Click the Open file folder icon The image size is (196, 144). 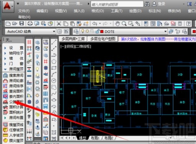pos(15,24)
